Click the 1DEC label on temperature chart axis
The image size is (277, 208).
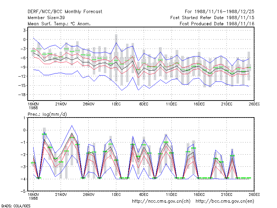click(116, 104)
